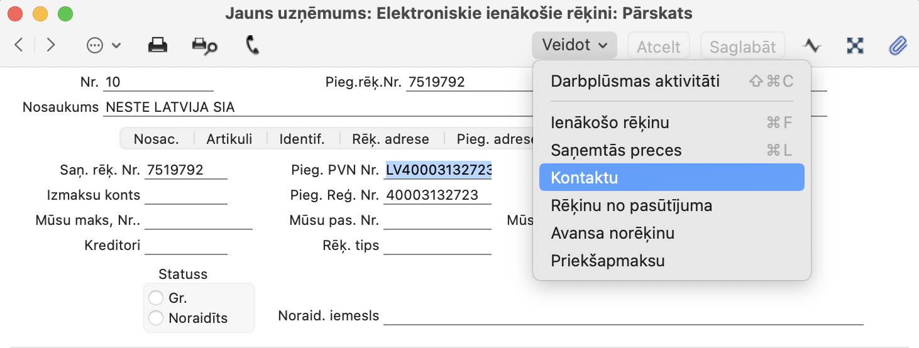This screenshot has width=919, height=348.
Task: Open the activity graph icon
Action: (812, 45)
